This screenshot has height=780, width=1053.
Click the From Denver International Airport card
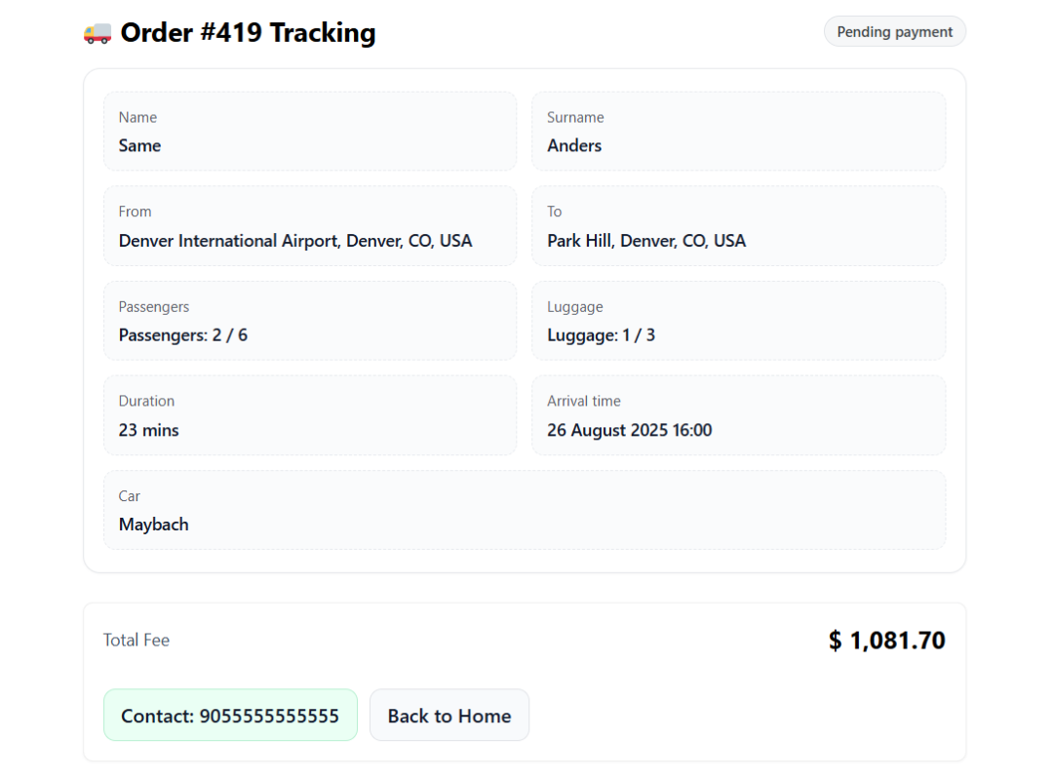pos(309,226)
